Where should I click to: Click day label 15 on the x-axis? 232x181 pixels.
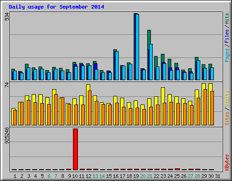109,176
